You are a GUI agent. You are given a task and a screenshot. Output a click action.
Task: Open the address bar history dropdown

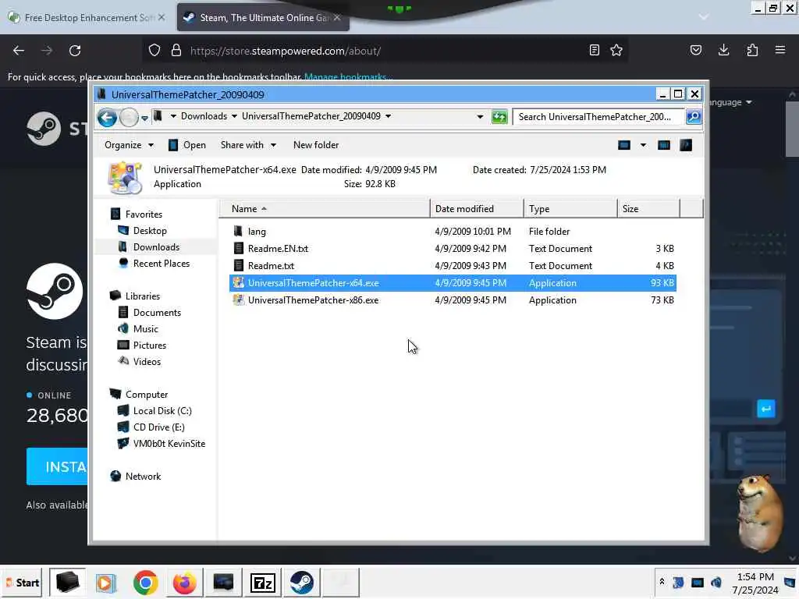click(480, 117)
